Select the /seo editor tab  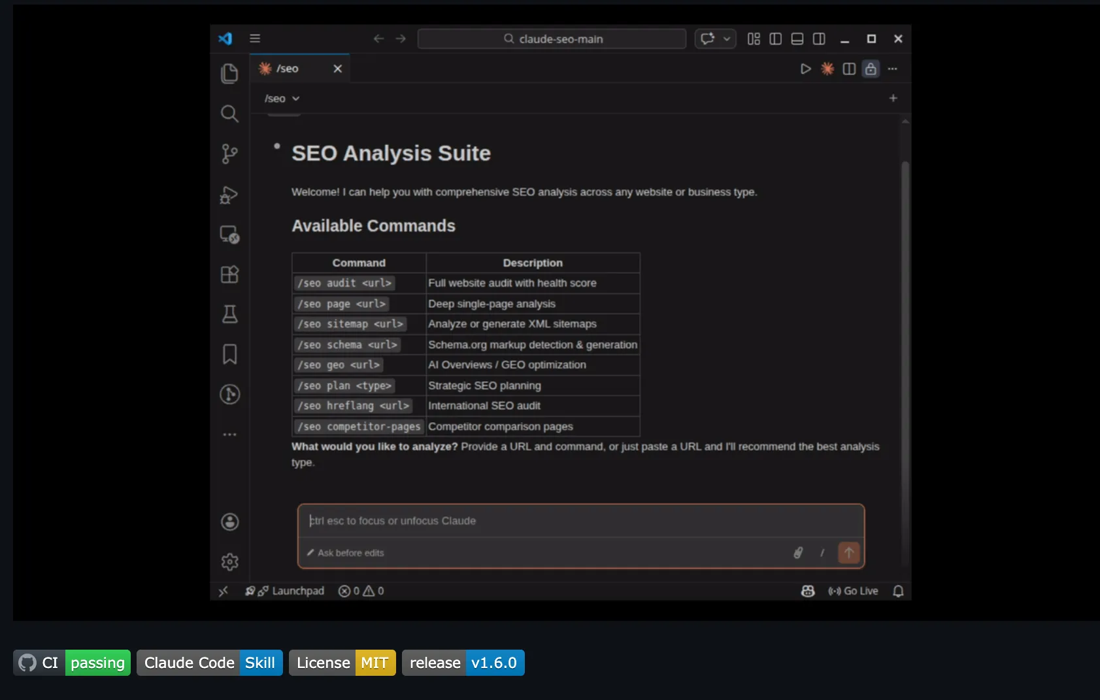point(300,69)
